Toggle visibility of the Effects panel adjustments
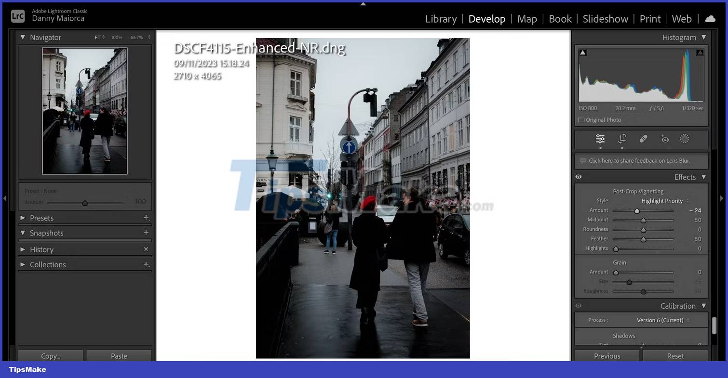Screen dimensions: 728x378 click(578, 177)
